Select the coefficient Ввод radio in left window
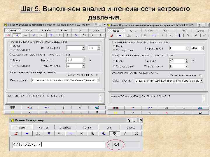Screen dimensions: 210x157 click(x=11, y=60)
